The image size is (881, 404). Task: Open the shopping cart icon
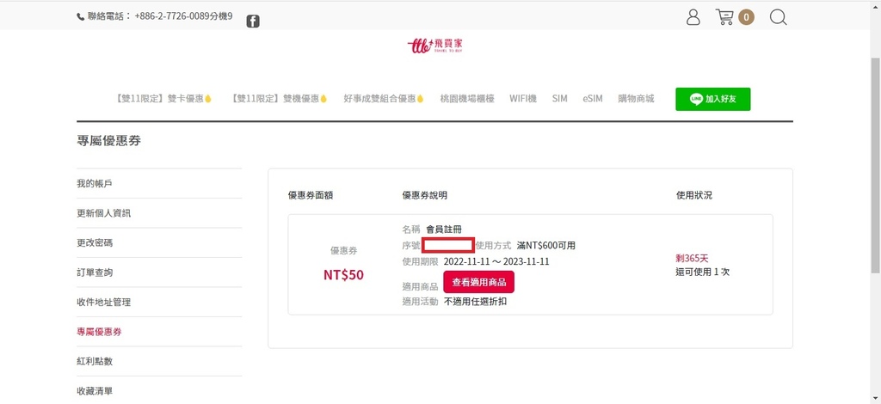tap(724, 17)
